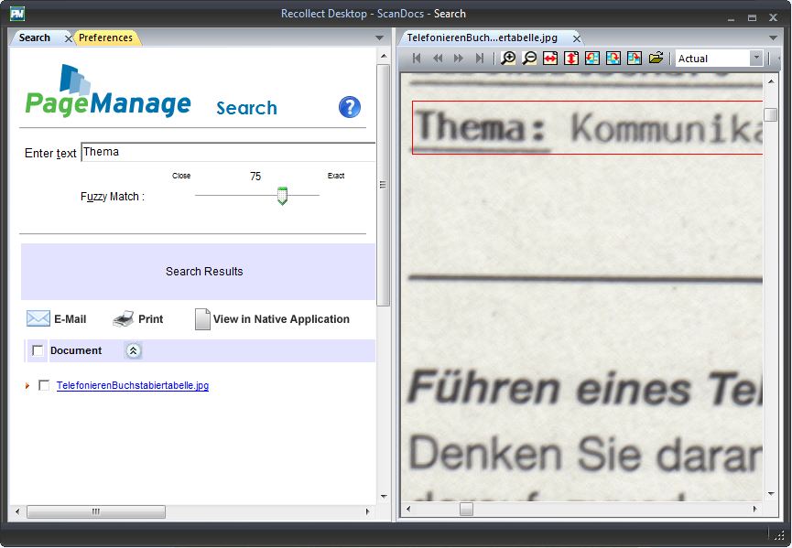
Task: Click the zoom in magnifier icon
Action: click(509, 59)
